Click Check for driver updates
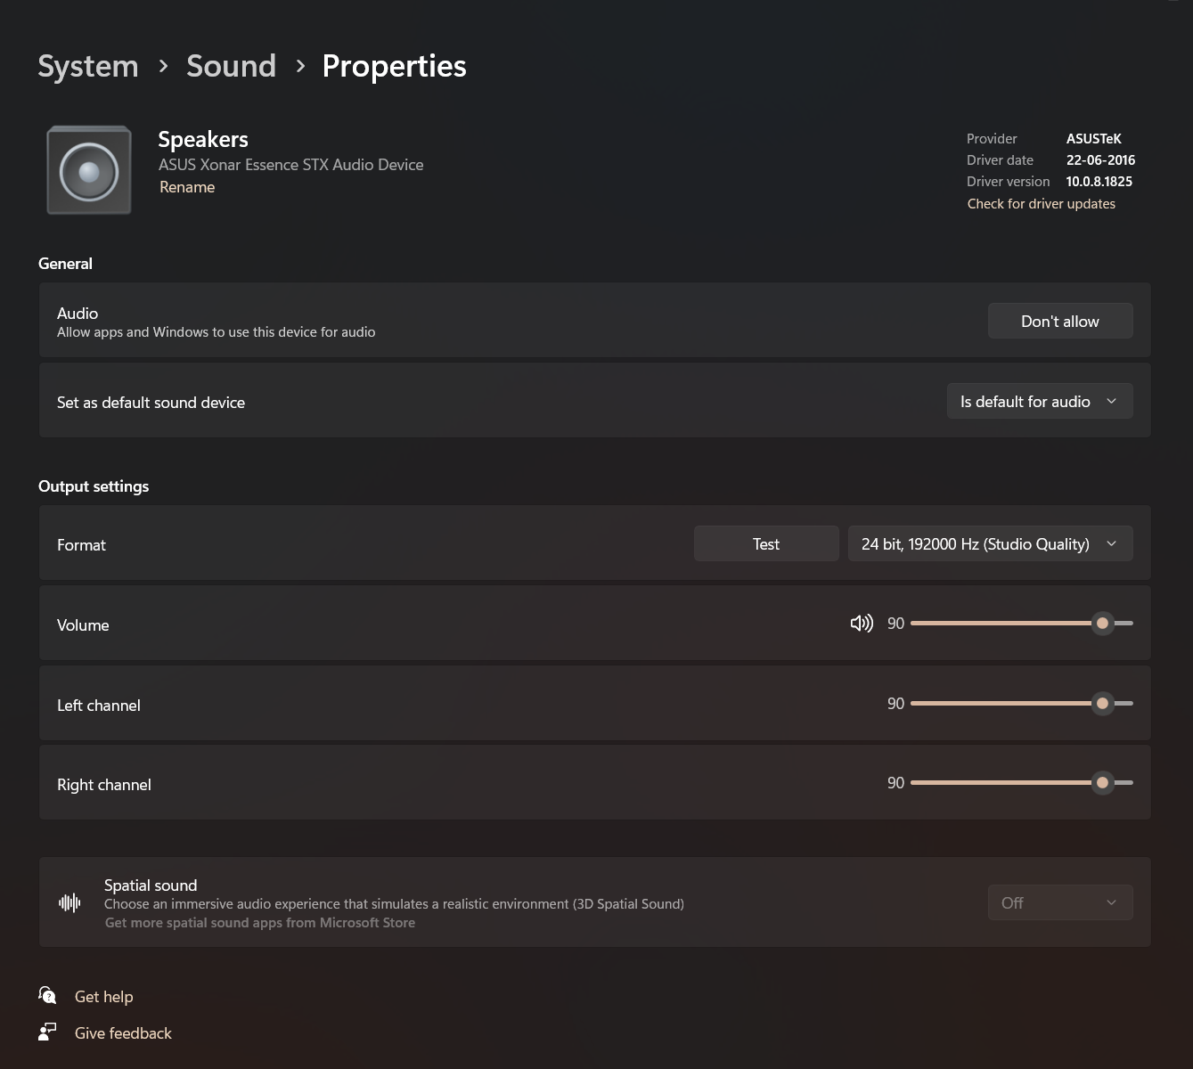Viewport: 1193px width, 1069px height. (1041, 203)
